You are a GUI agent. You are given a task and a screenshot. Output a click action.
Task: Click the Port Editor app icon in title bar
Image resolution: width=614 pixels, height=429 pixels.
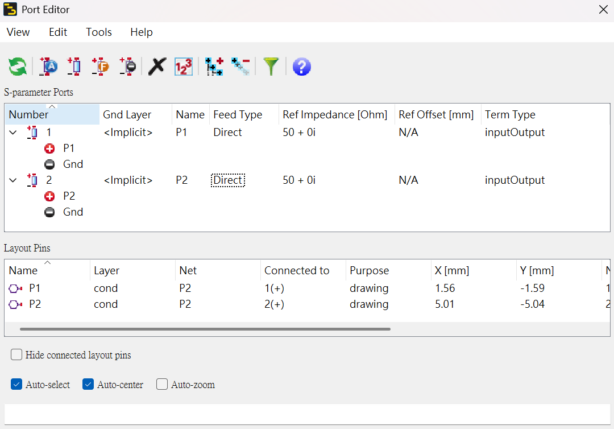click(10, 10)
